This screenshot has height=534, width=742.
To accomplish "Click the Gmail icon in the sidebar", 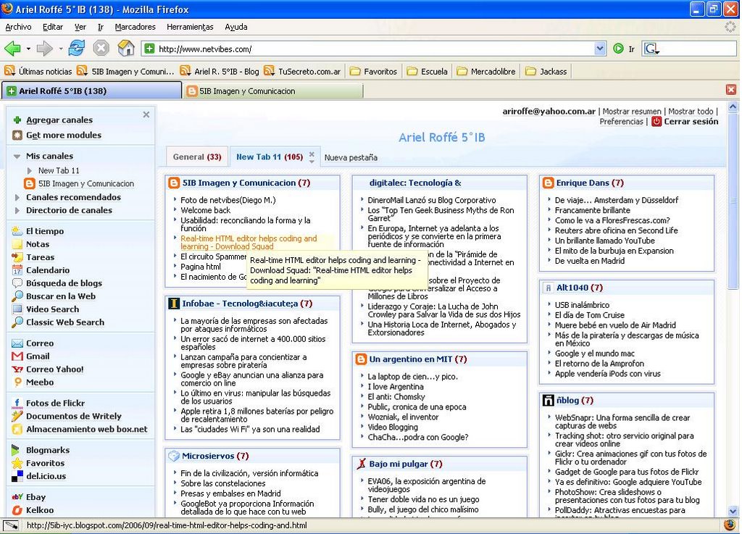I will [17, 356].
